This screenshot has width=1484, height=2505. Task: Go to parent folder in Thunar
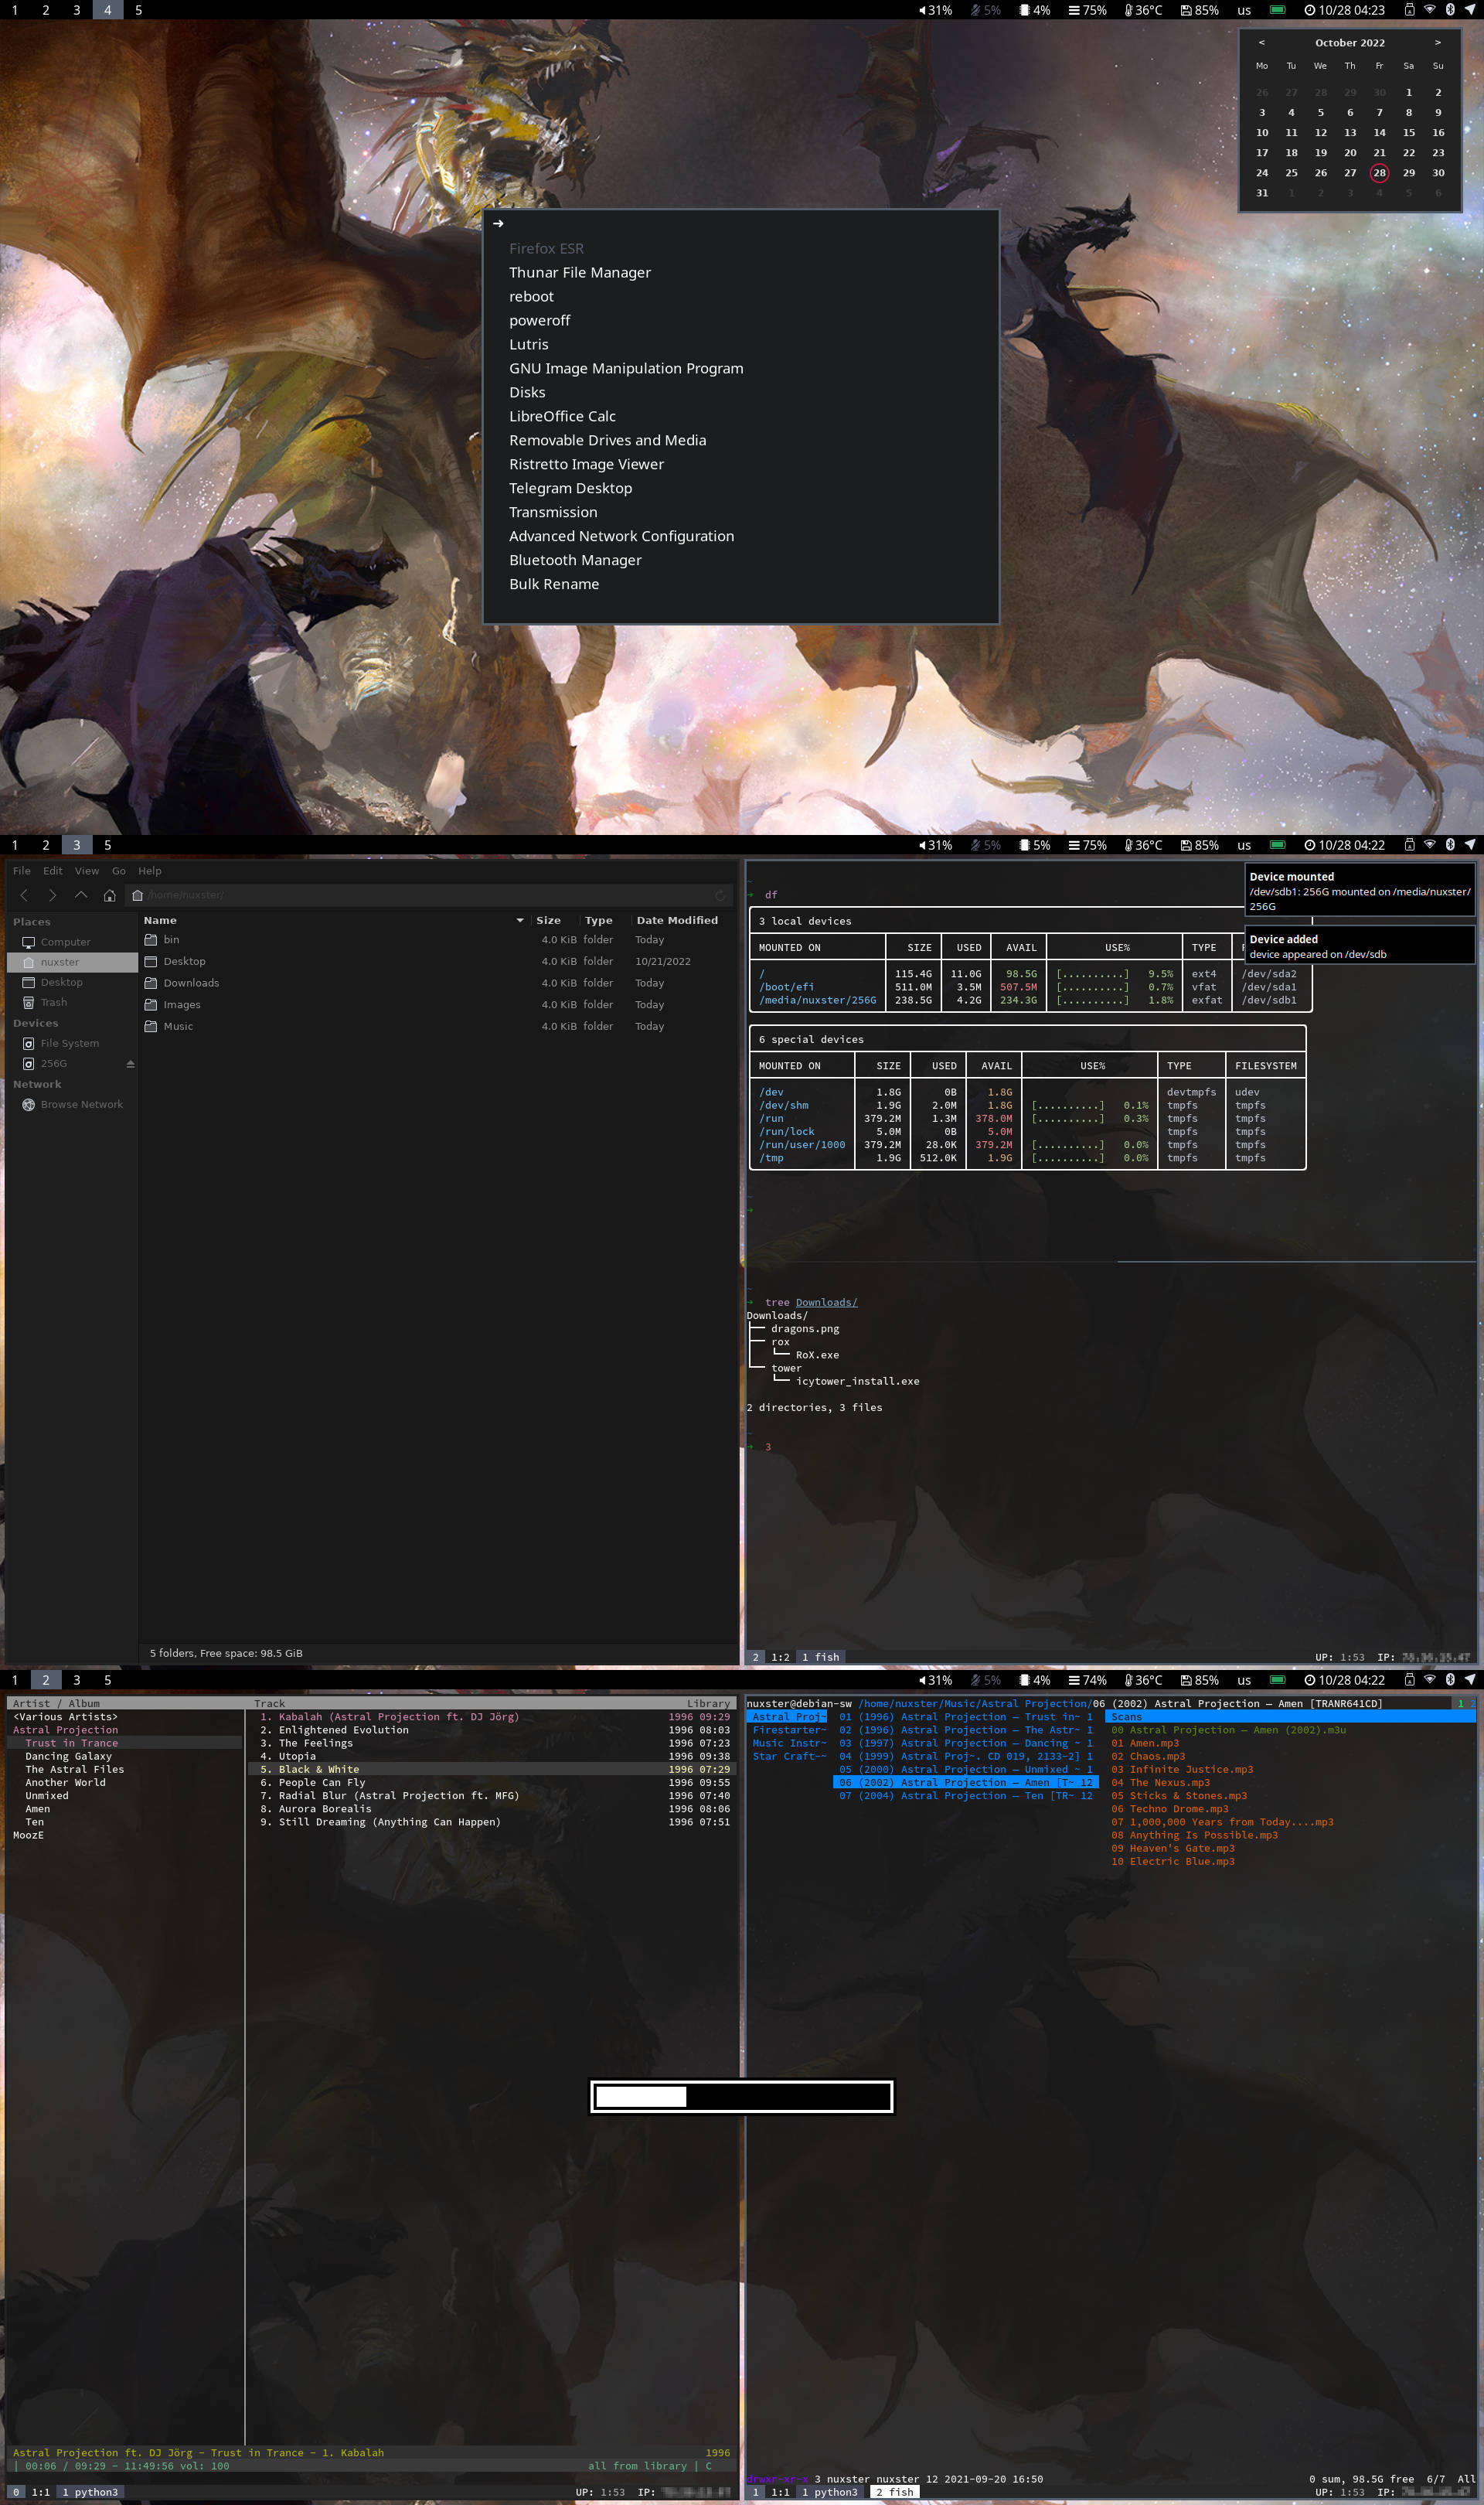(x=81, y=895)
